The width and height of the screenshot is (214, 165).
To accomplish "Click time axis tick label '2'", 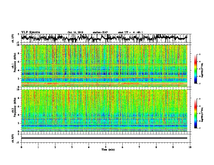I will tap(55, 147).
